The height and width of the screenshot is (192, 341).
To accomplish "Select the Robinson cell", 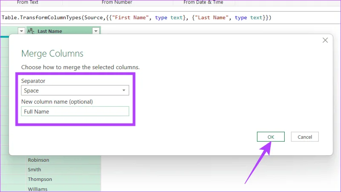I will (x=64, y=160).
